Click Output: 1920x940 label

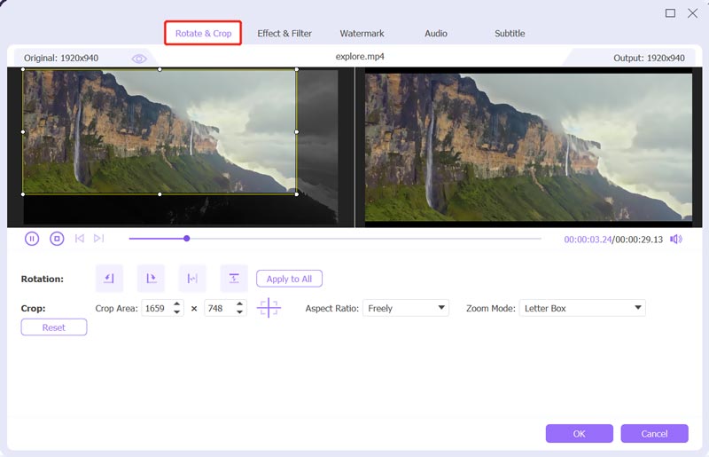(x=649, y=58)
